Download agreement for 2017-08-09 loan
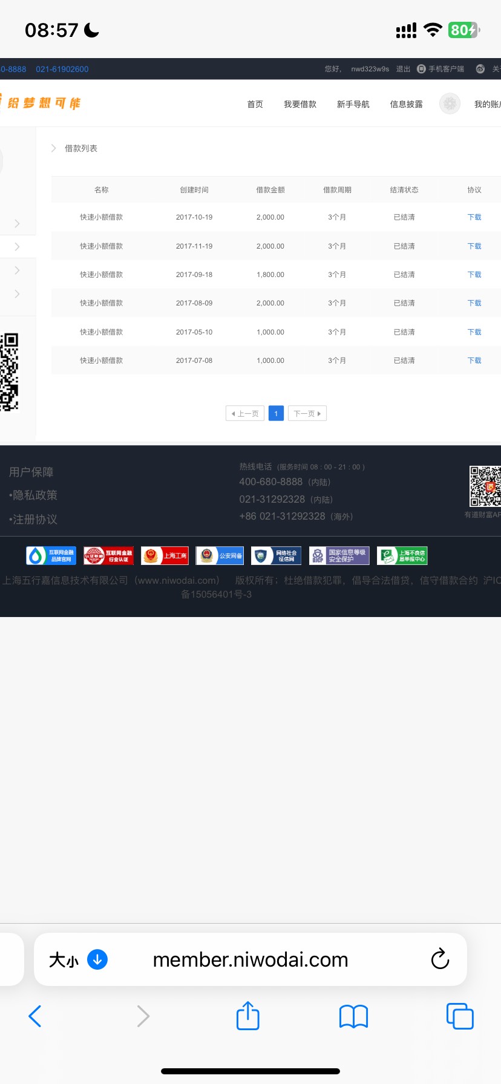The width and height of the screenshot is (501, 1084). click(474, 303)
